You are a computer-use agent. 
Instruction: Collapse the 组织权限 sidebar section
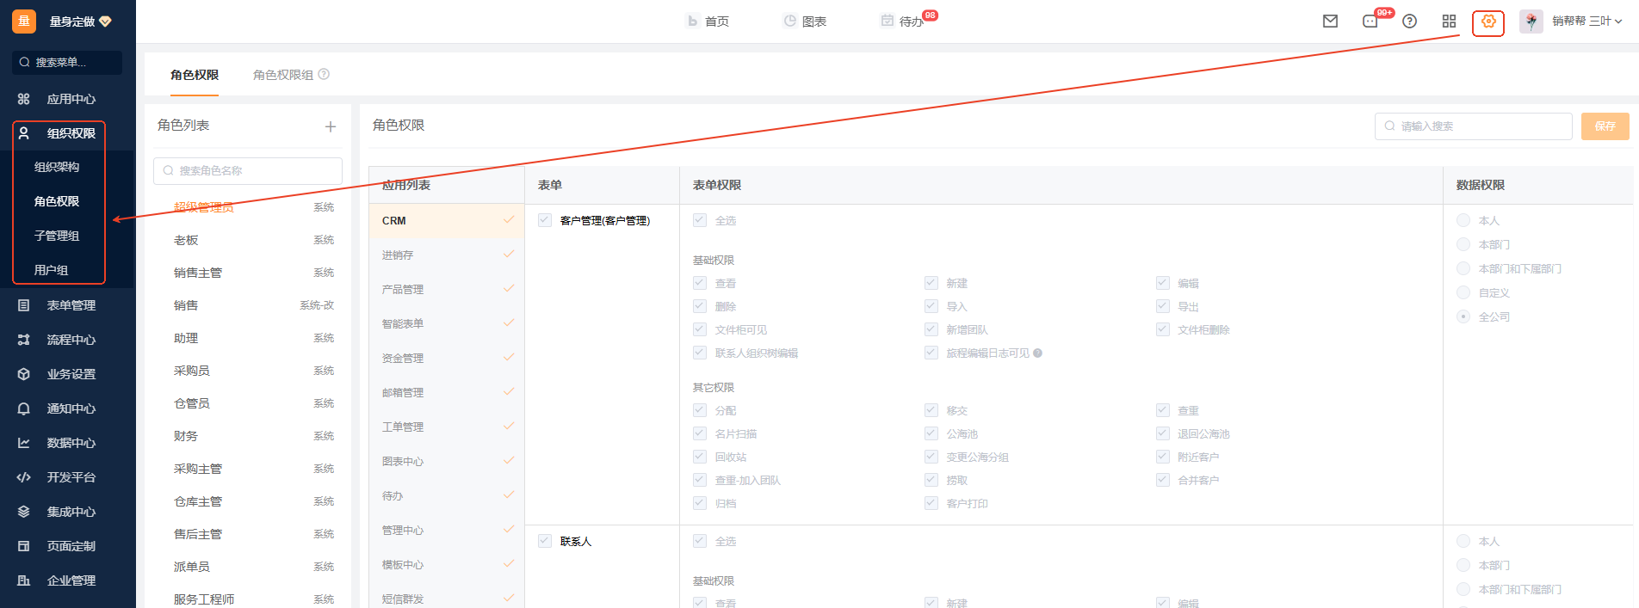(71, 133)
